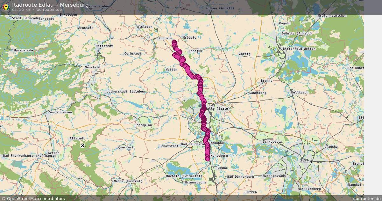This screenshot has width=382, height=201.
Task: Select the Leipzig city label
Action: coord(305,161)
